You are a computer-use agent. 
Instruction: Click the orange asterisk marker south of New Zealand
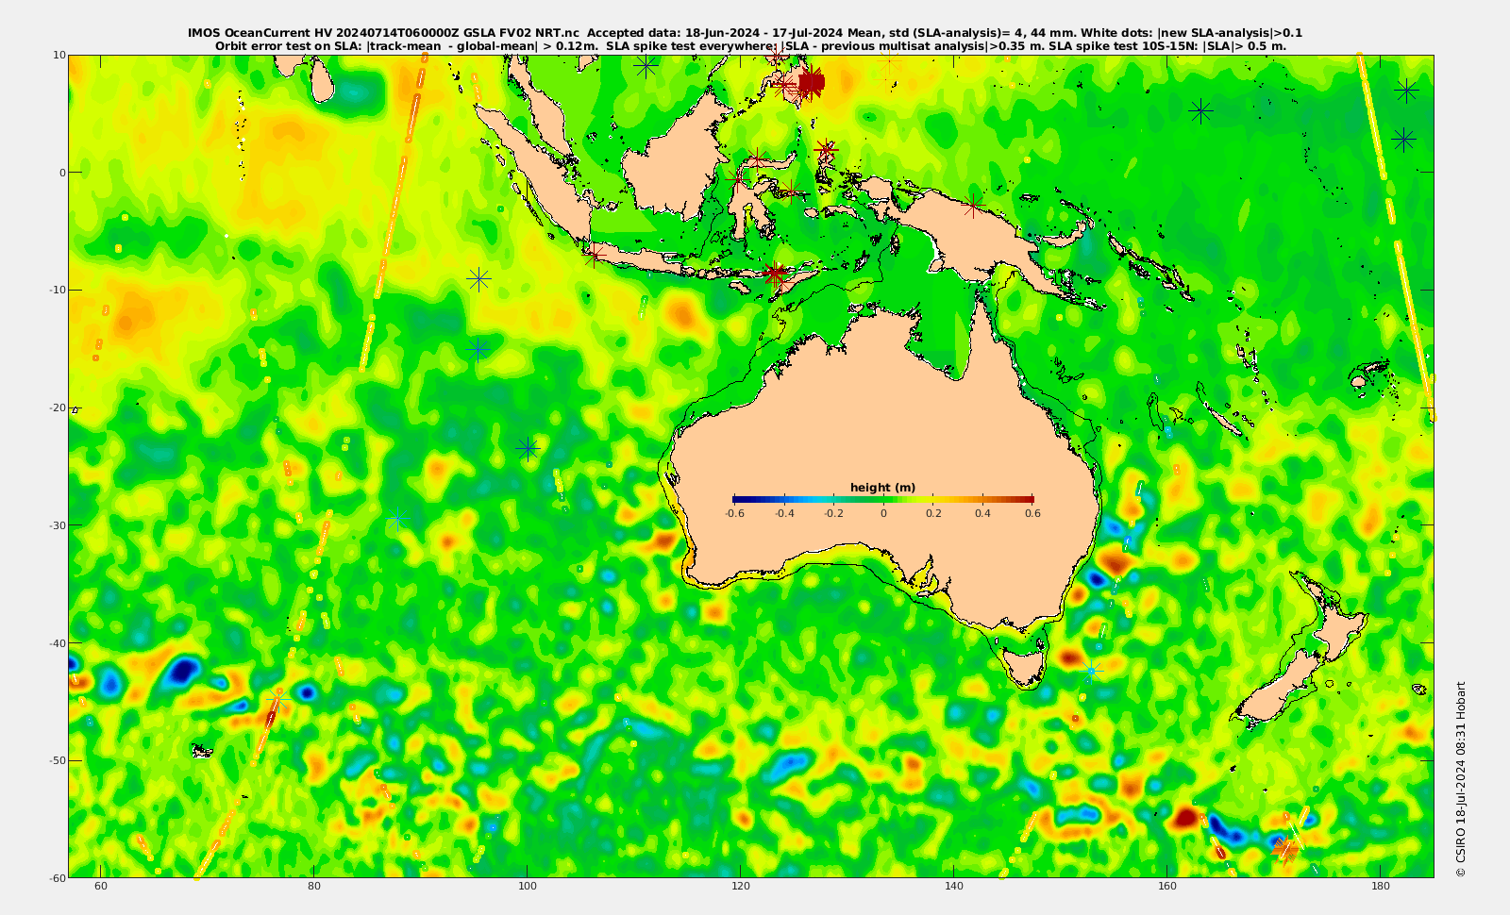click(1285, 849)
